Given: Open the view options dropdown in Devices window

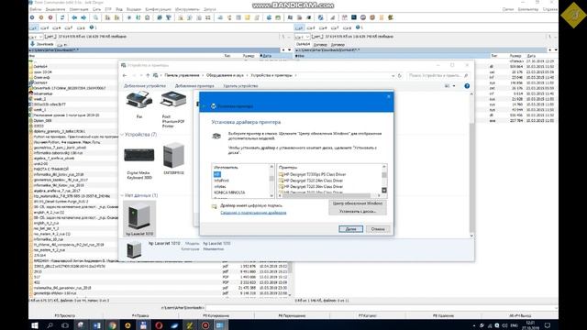Looking at the screenshot, I should pos(454,86).
